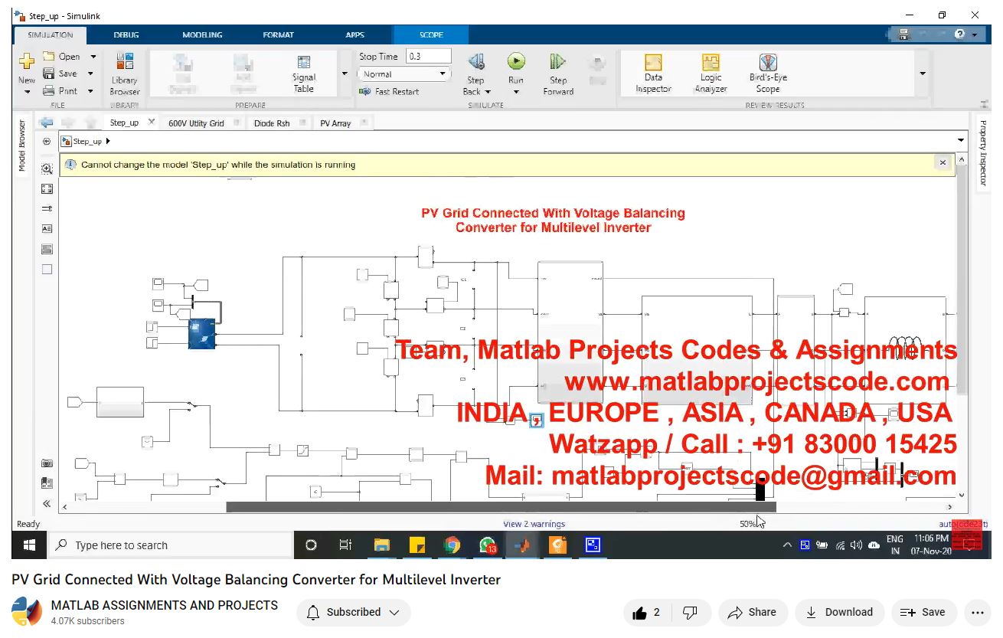Viewport: 1003px width, 638px height.
Task: Click the zoom-in icon in canvas palette
Action: coord(47,168)
